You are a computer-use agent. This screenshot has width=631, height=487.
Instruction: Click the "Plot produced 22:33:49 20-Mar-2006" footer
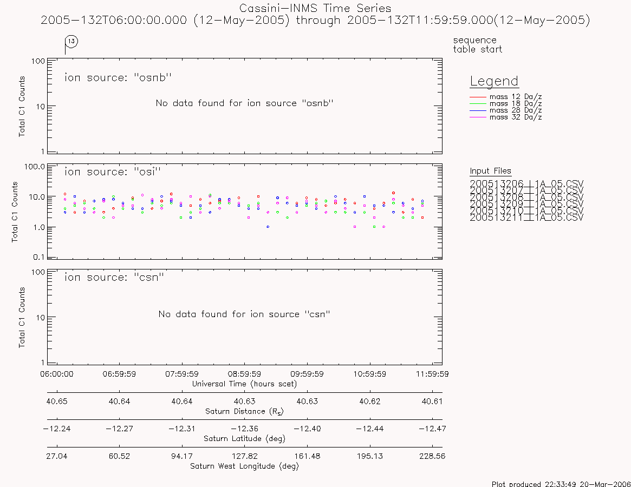tap(561, 484)
